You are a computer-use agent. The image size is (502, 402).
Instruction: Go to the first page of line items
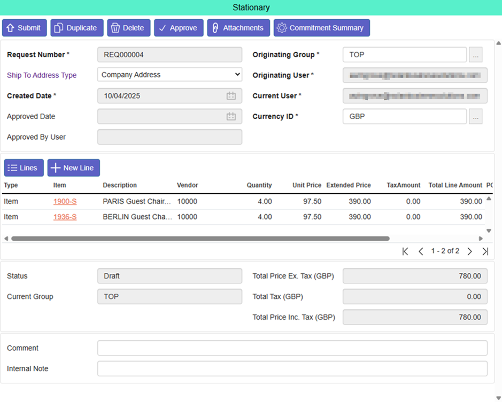(x=405, y=251)
